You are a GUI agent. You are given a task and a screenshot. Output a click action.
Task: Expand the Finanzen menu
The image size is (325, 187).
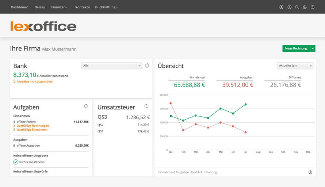[59, 7]
